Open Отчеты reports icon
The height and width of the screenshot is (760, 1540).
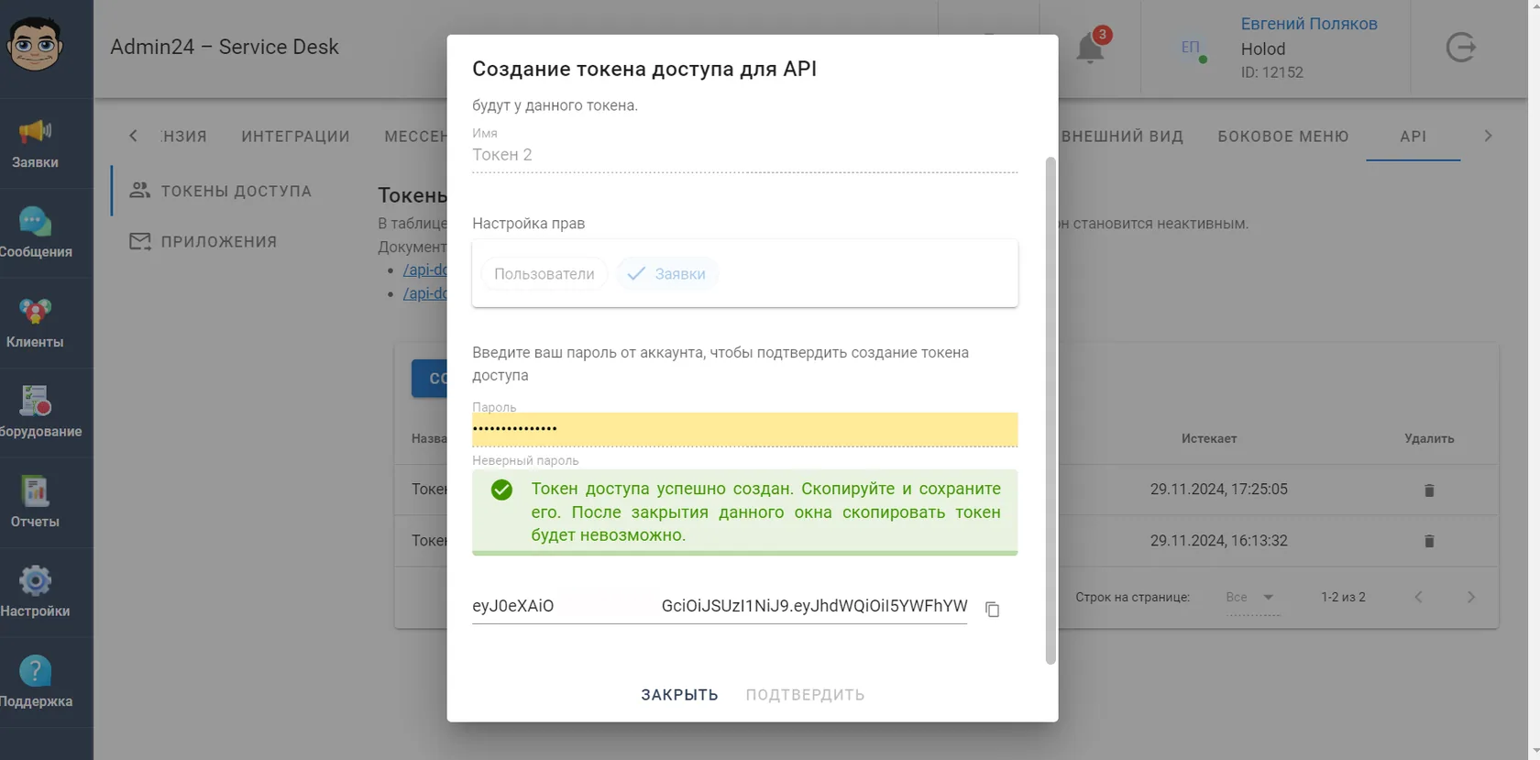(35, 490)
